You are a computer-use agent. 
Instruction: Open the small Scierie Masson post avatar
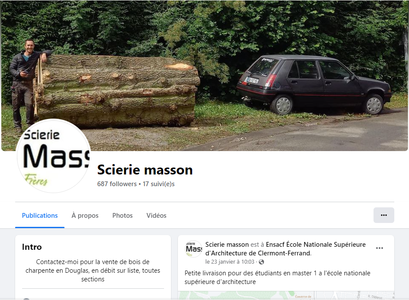(193, 249)
